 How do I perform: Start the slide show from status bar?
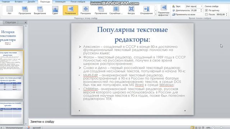coord(203,128)
